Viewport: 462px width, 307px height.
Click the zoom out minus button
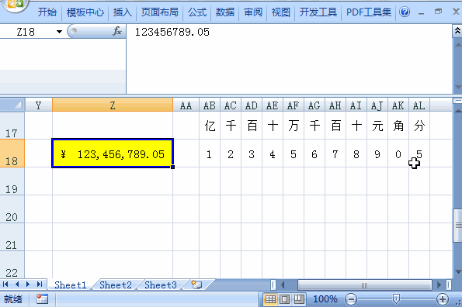click(x=351, y=299)
